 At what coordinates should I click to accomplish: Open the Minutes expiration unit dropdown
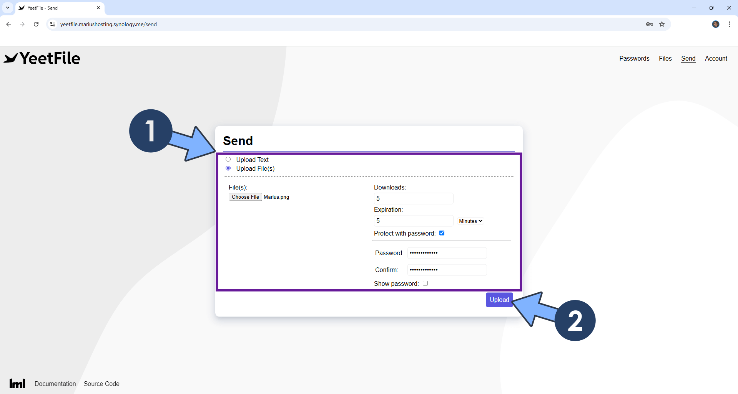point(470,221)
